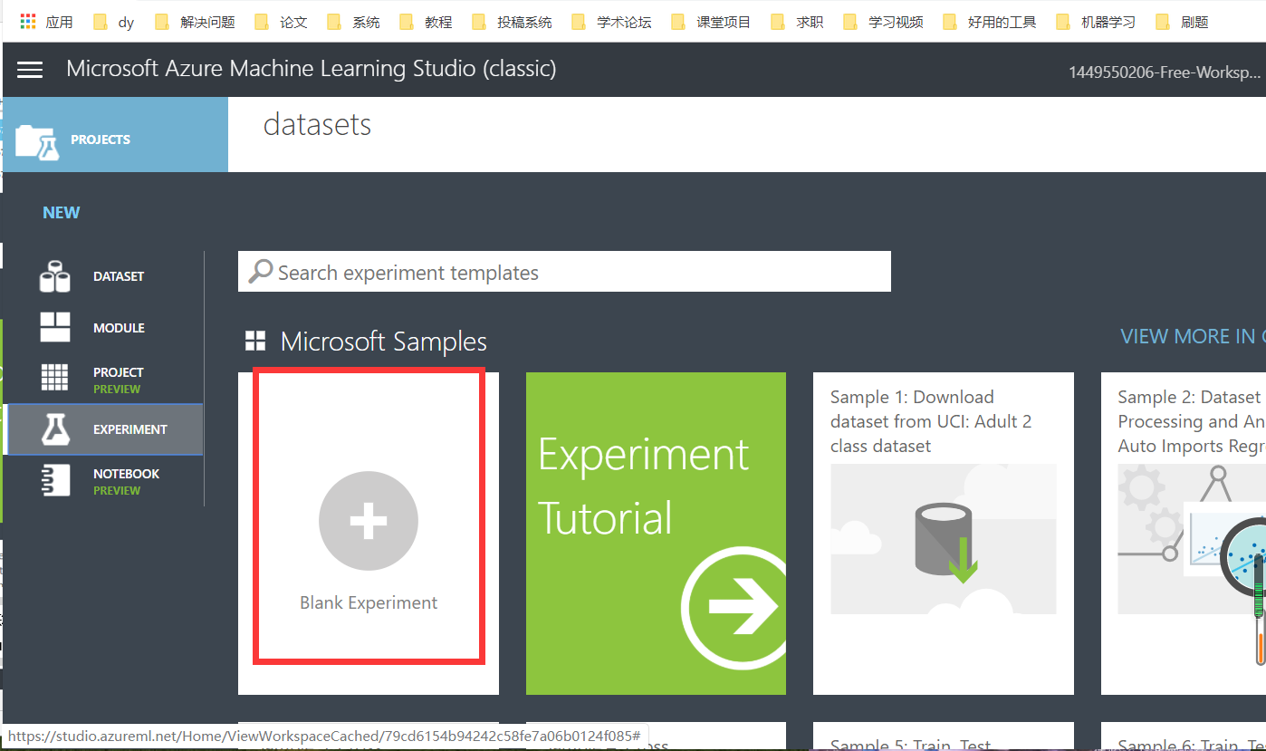Open the 课堂项目 bookmark folder
The width and height of the screenshot is (1266, 751).
click(711, 22)
